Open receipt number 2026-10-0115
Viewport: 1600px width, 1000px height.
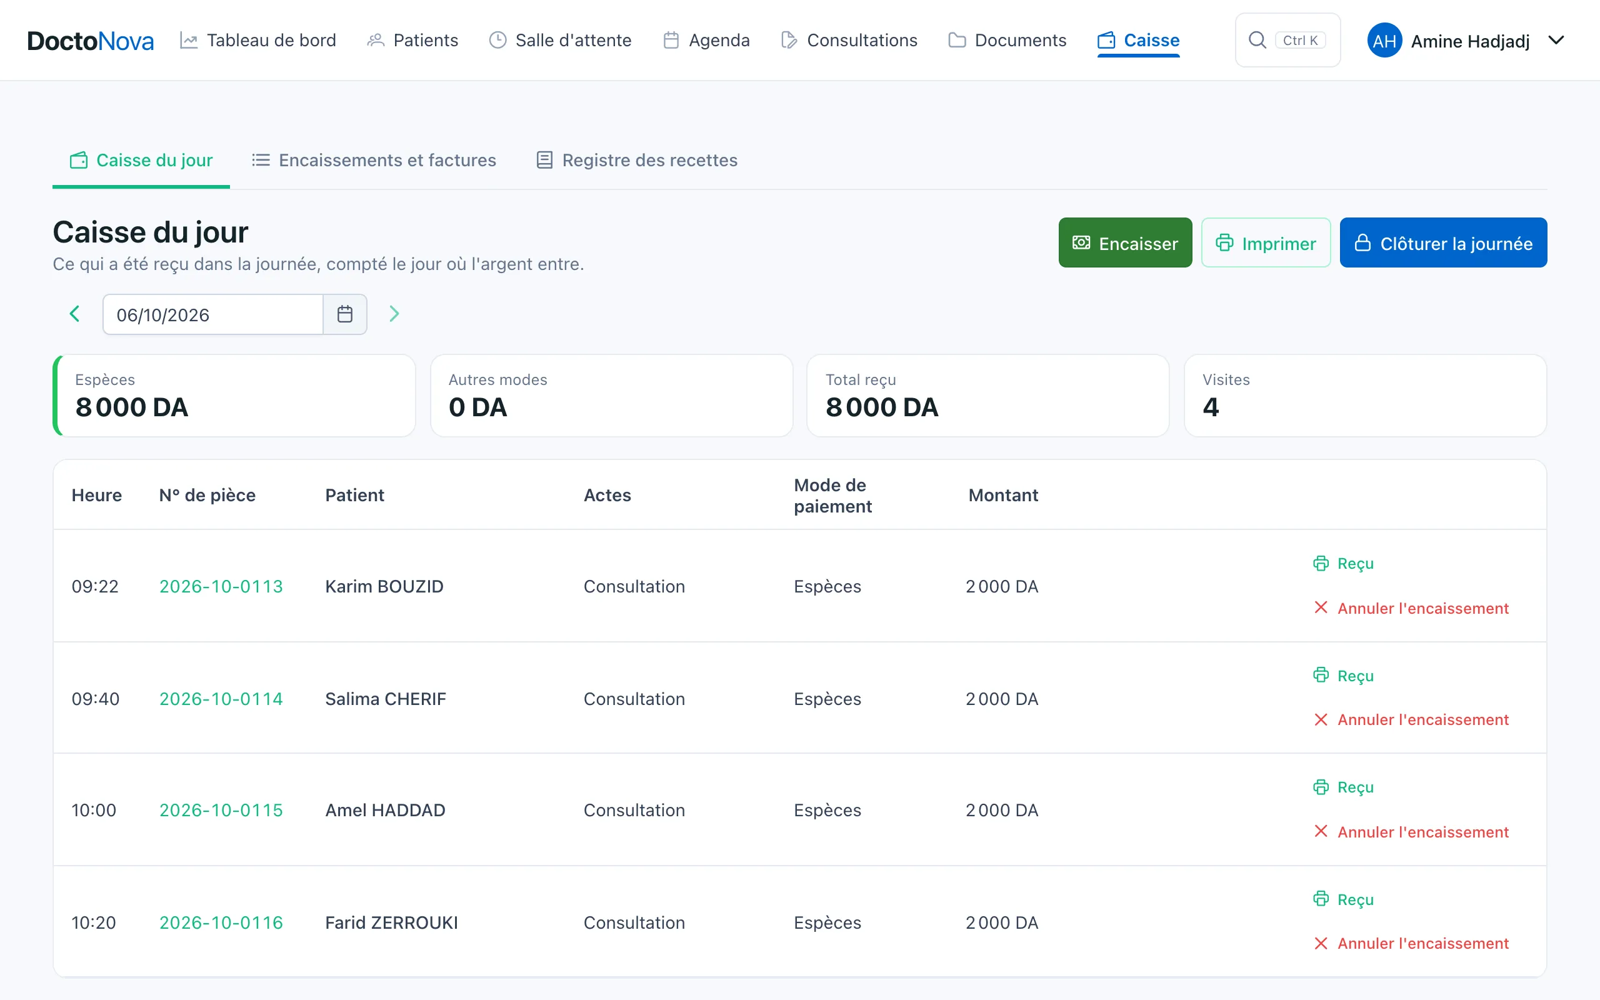pyautogui.click(x=221, y=810)
